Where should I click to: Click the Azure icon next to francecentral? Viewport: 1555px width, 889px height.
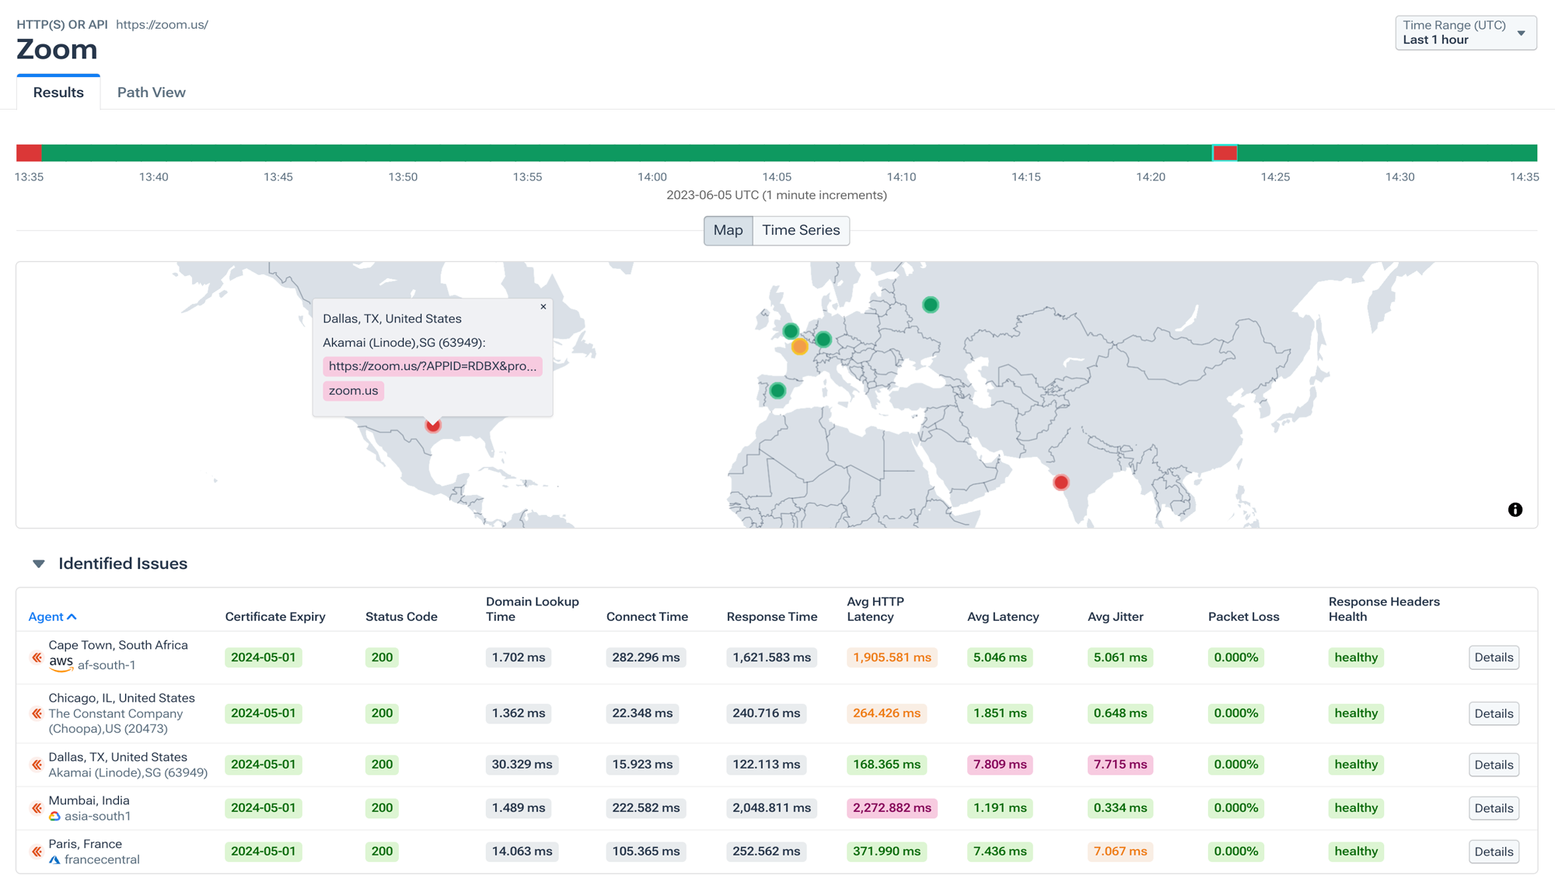(x=54, y=859)
